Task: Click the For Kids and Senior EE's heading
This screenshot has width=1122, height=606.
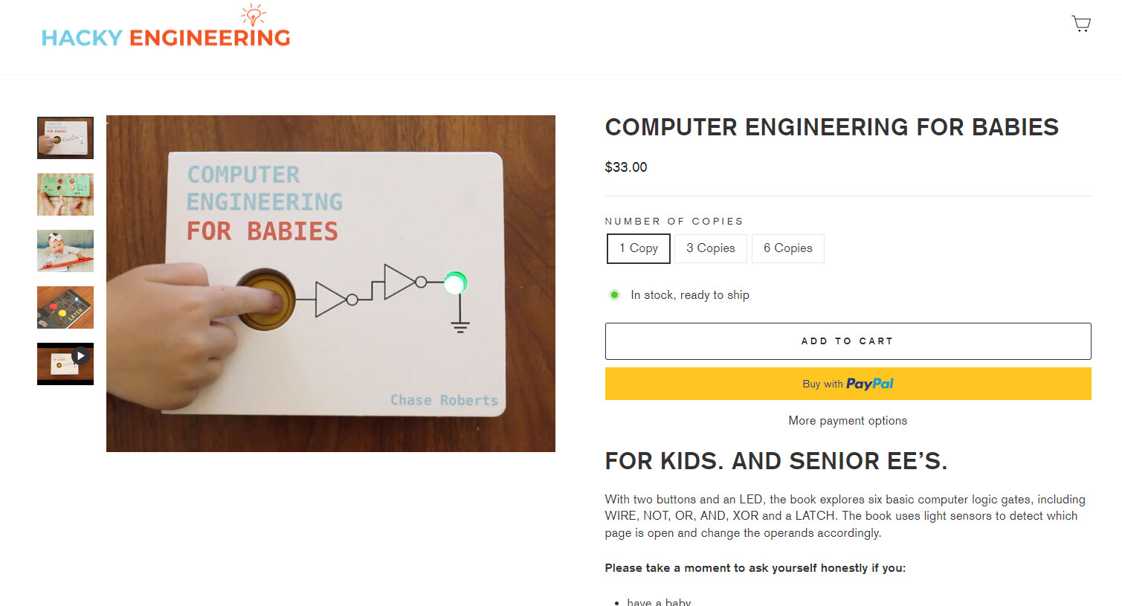Action: tap(776, 461)
